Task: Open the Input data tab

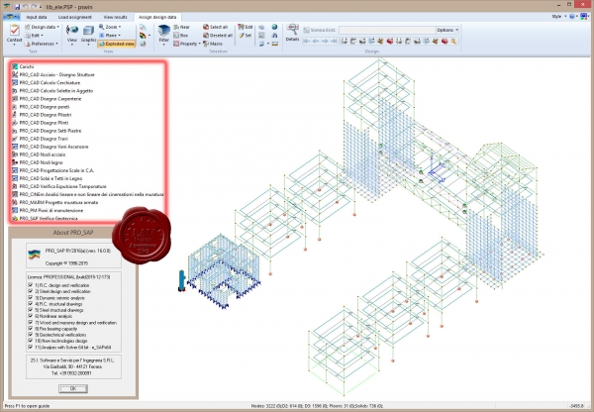Action: (37, 17)
